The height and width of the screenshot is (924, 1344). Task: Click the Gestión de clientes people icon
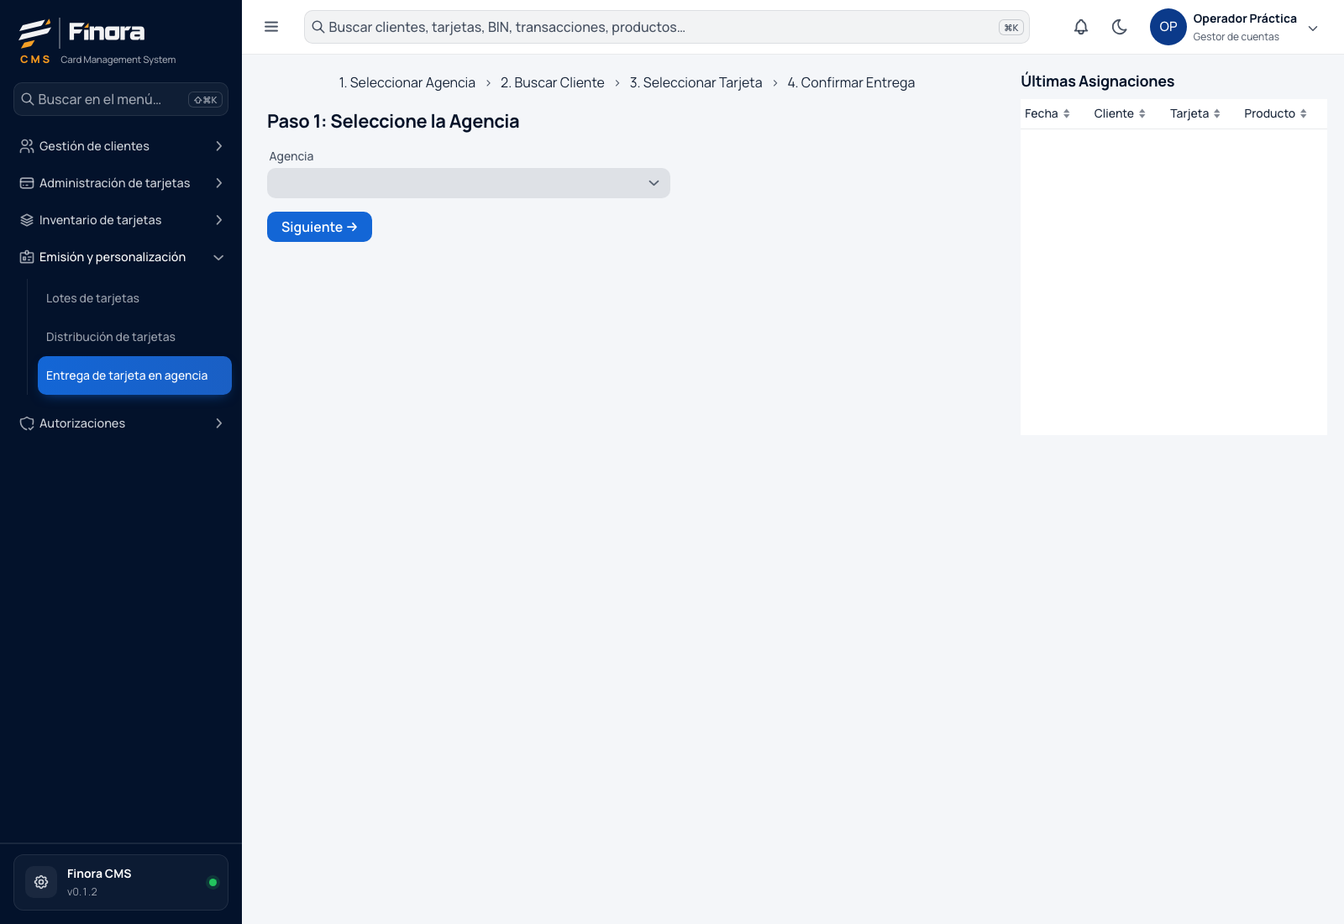tap(27, 146)
